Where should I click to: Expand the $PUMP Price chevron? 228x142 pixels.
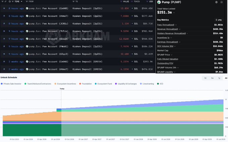[x=171, y=55]
